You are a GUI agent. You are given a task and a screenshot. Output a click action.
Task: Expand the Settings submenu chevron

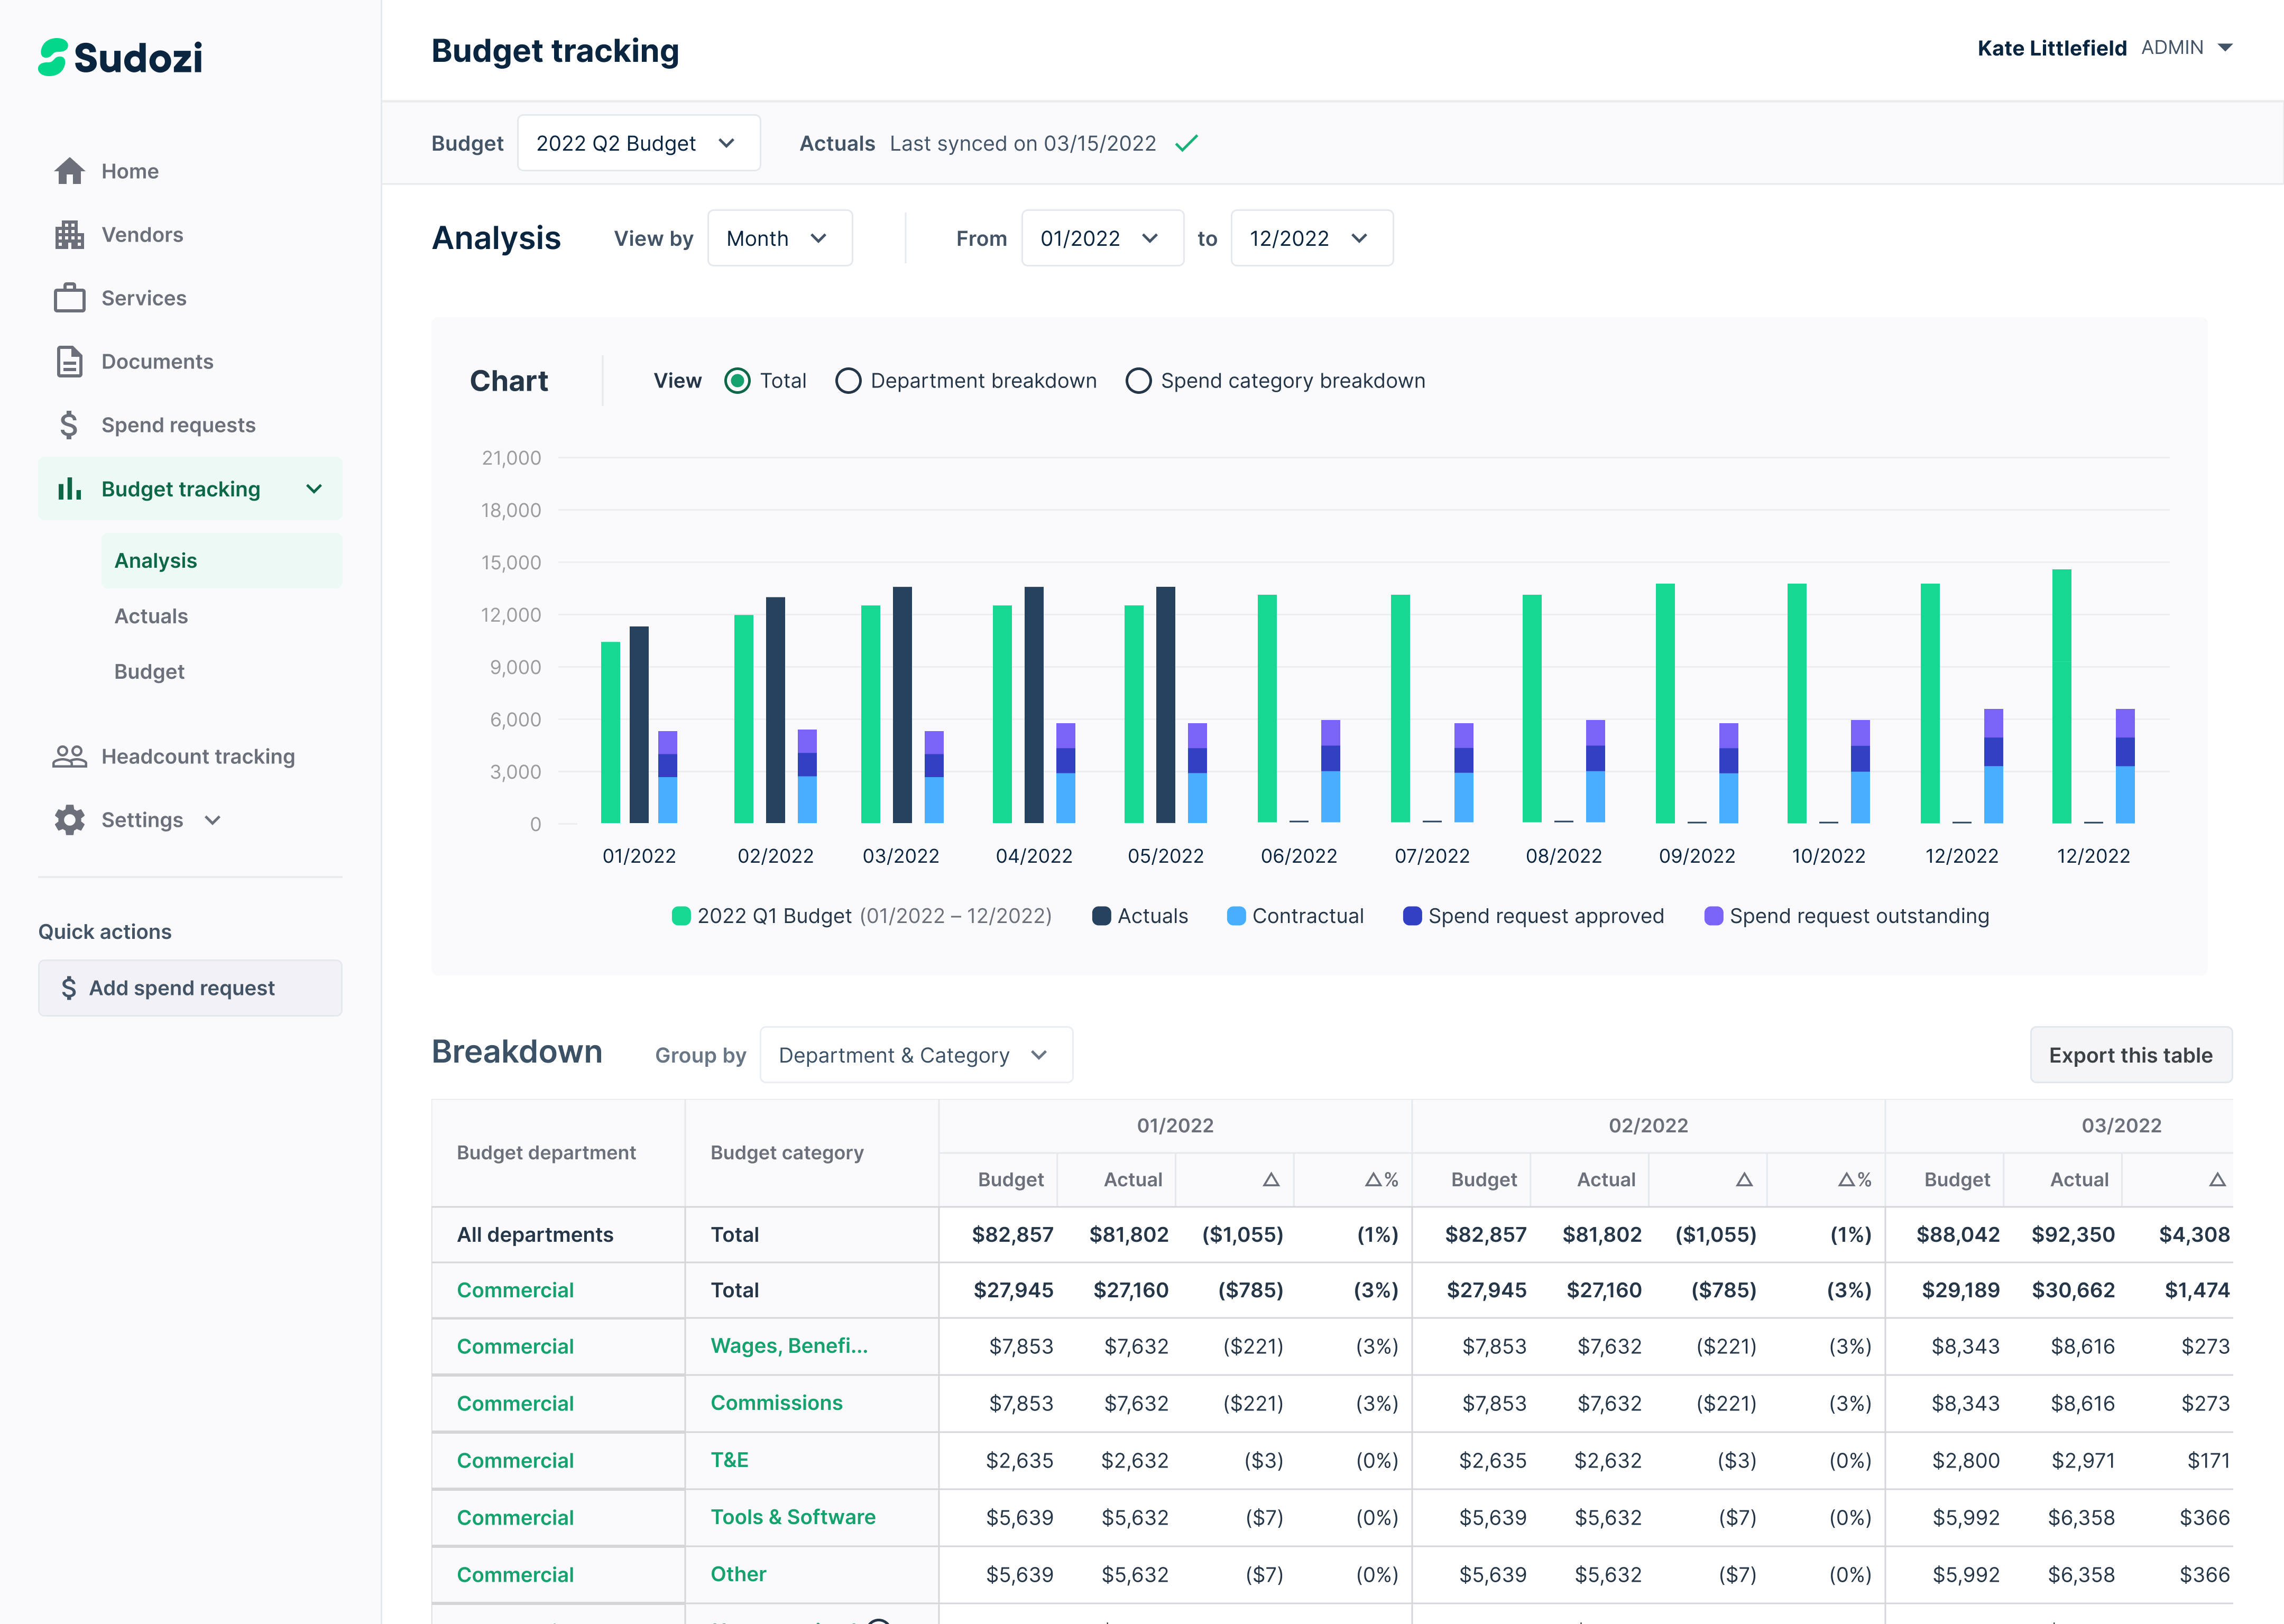coord(212,820)
